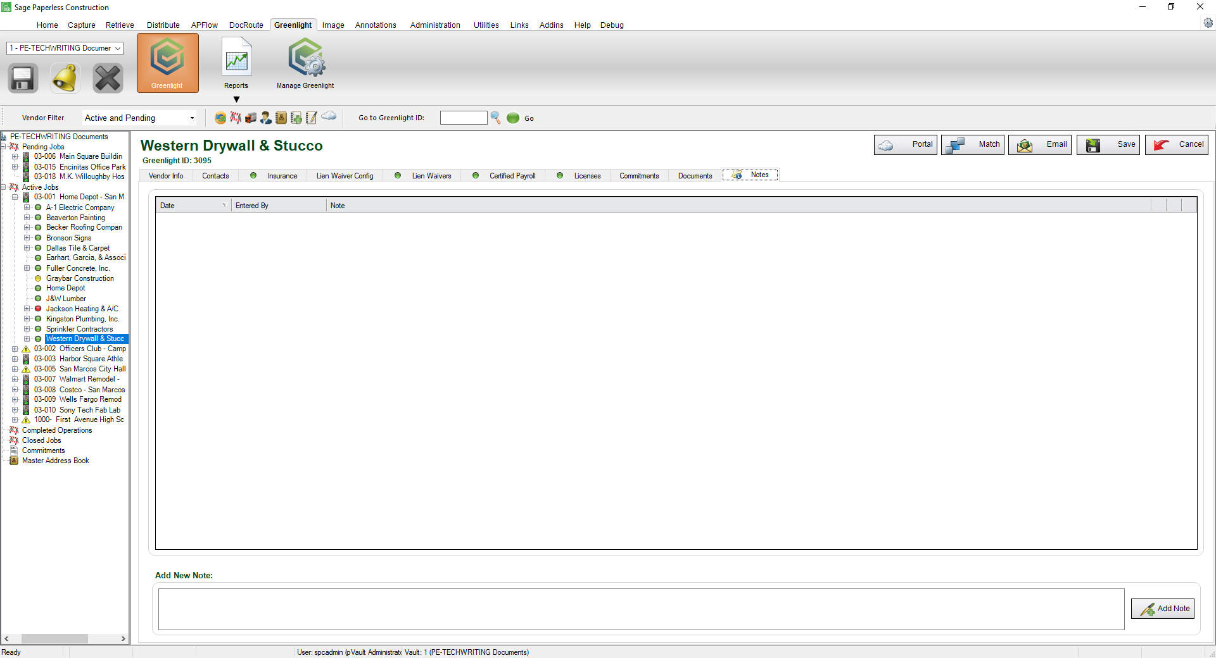Click the notepad with pencil icon
This screenshot has height=658, width=1216.
(x=312, y=118)
